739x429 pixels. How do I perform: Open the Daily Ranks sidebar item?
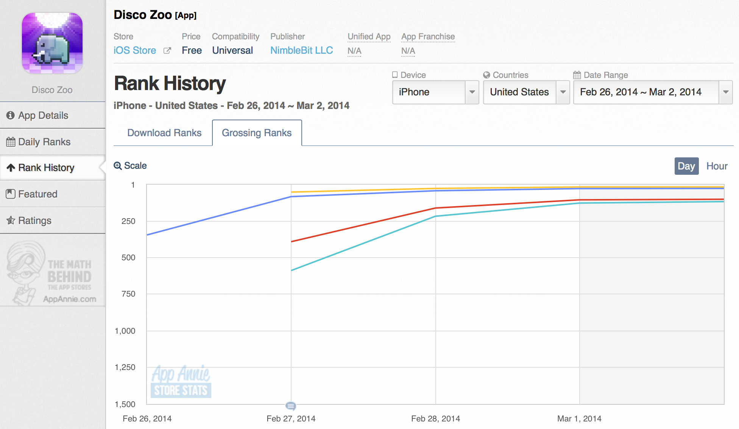tap(53, 142)
